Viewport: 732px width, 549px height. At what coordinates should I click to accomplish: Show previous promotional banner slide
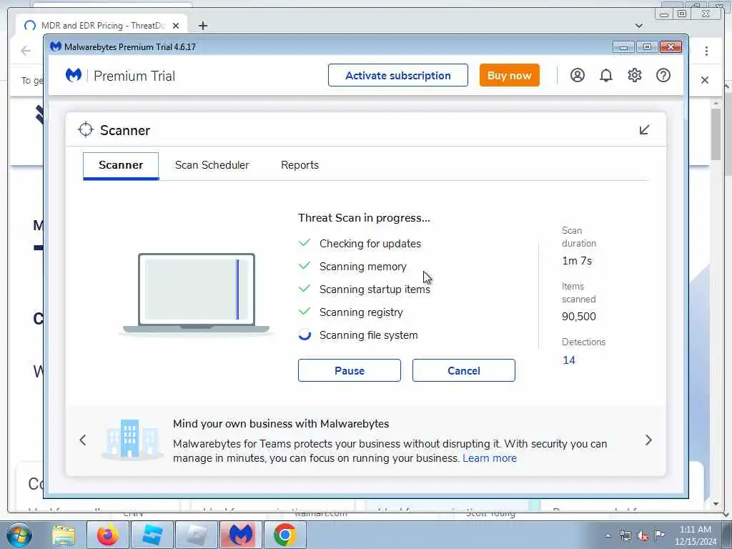click(83, 440)
